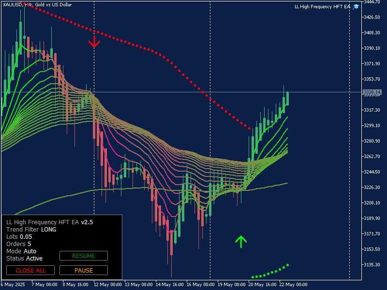Click the CLOSE ALL button

click(30, 270)
